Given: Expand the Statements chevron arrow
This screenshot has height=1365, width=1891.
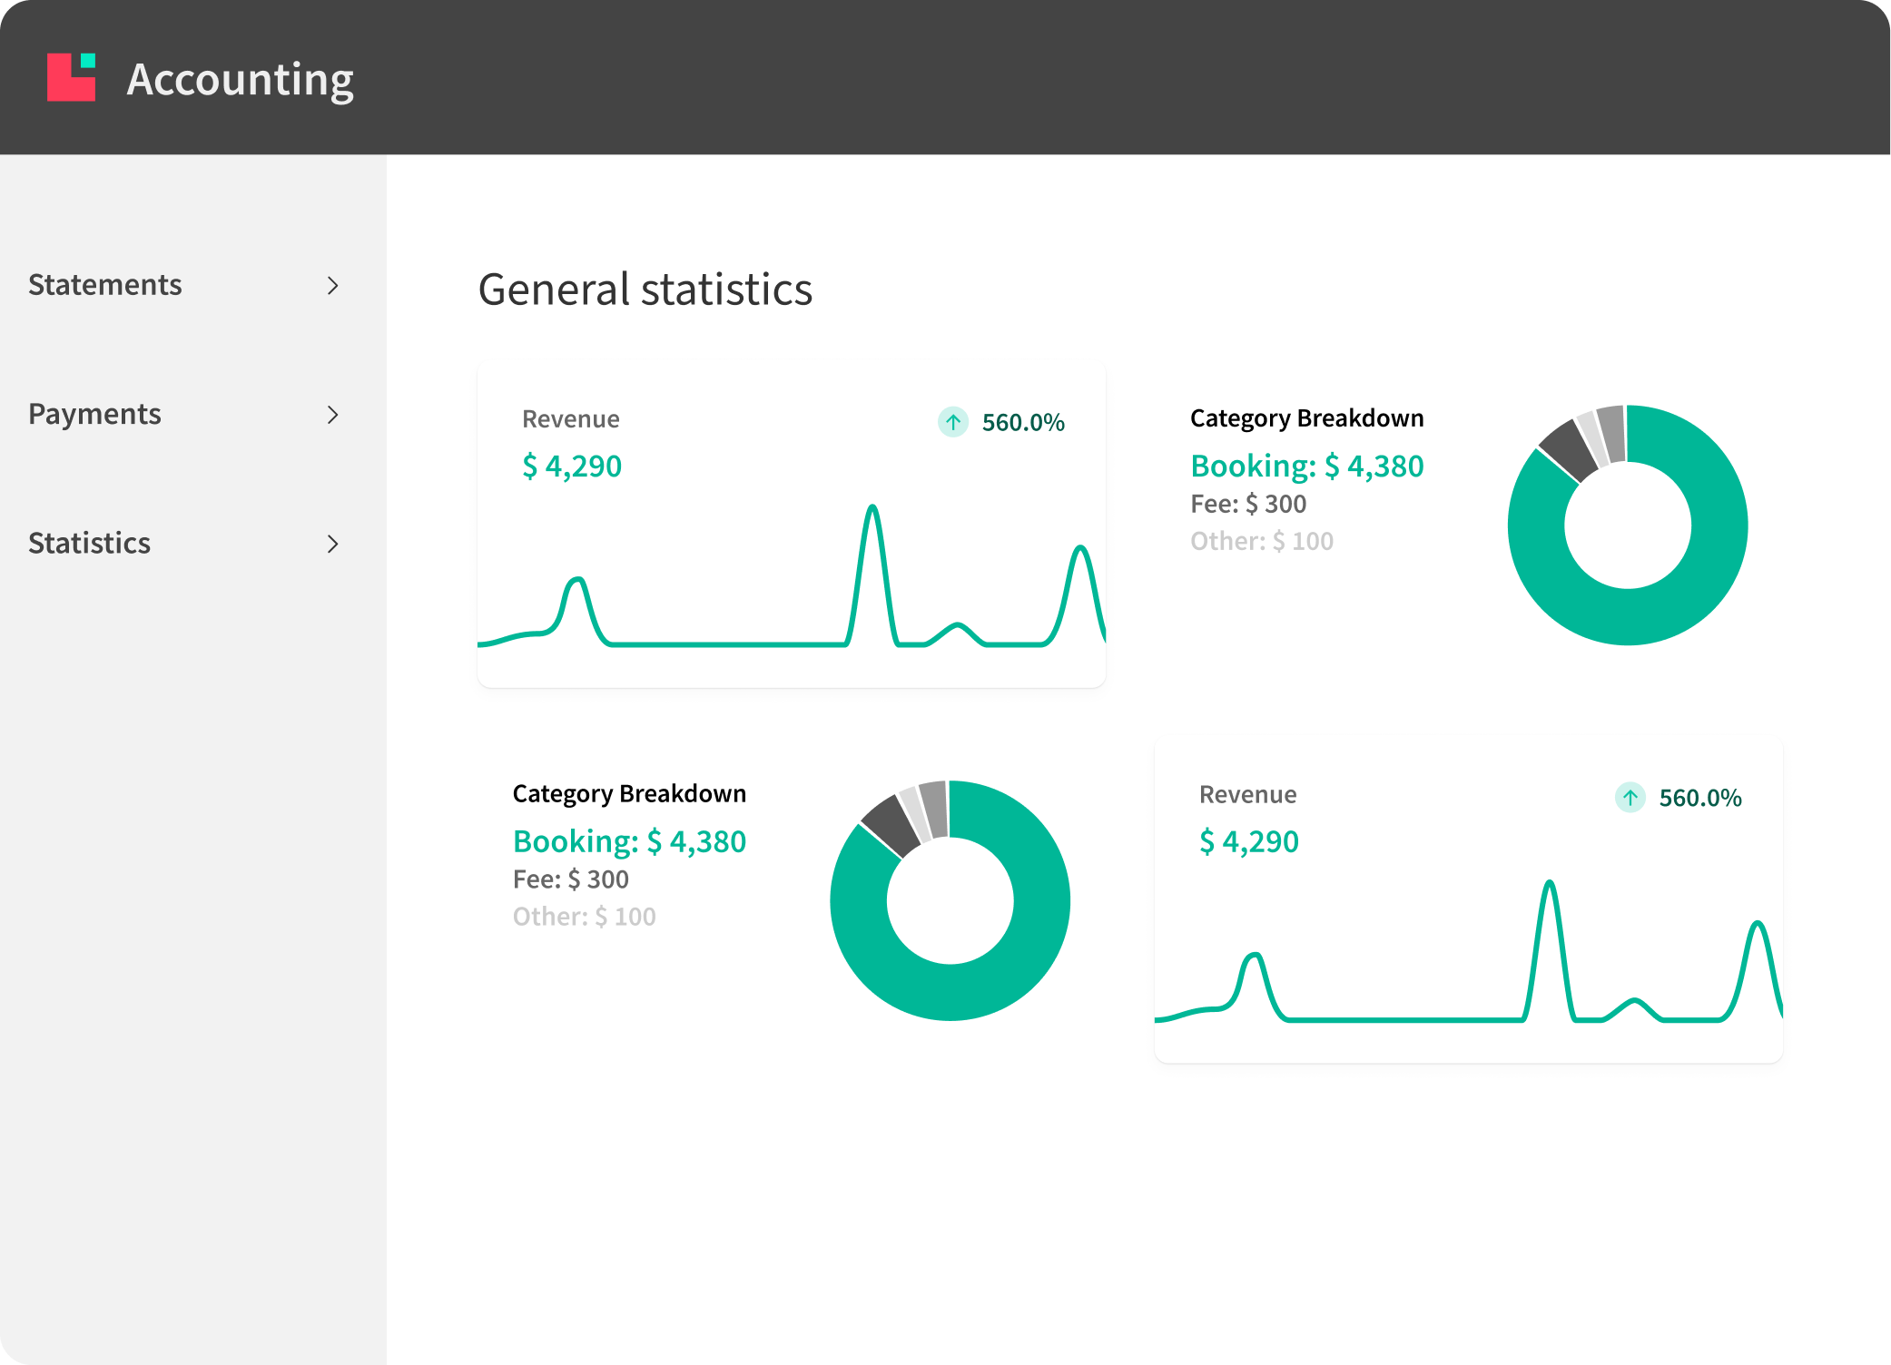Looking at the screenshot, I should coord(333,286).
